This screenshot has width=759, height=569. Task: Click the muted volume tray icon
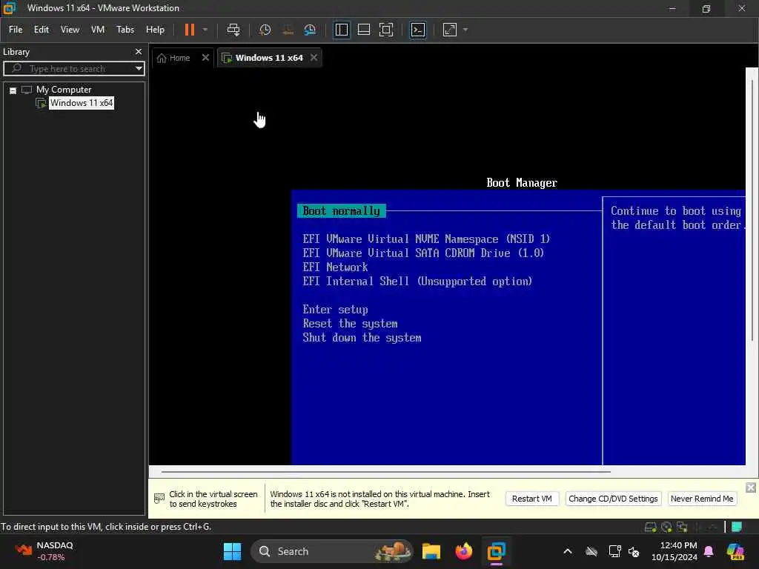click(x=633, y=551)
